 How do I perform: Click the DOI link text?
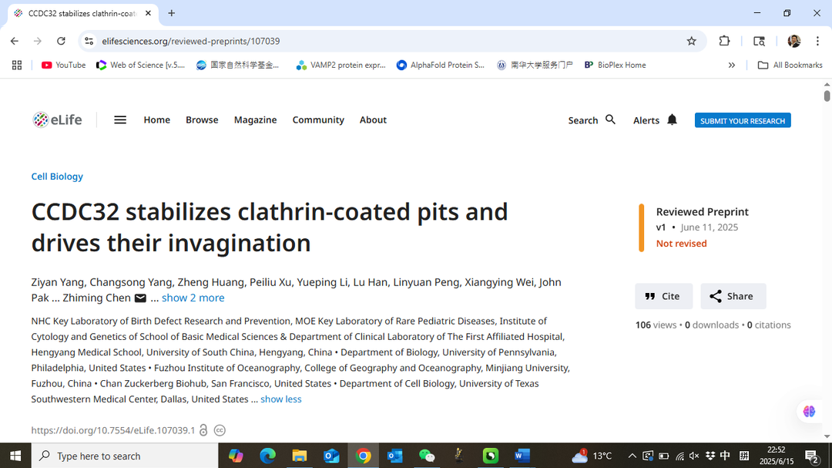pos(113,430)
